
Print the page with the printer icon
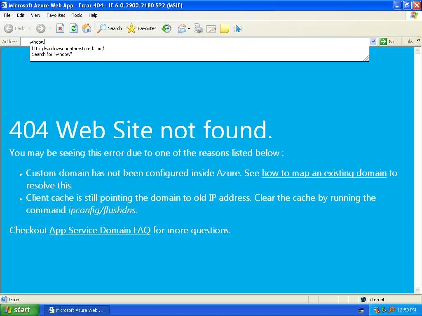[198, 28]
